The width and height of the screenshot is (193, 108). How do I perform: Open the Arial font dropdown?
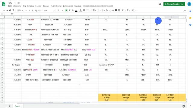[x=49, y=10]
